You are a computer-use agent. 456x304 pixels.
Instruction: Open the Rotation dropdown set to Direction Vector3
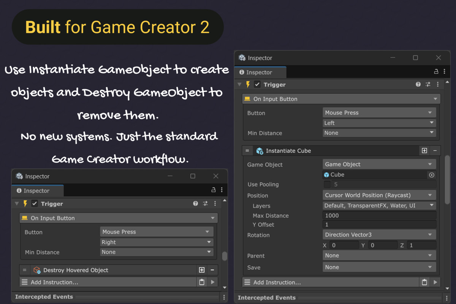point(379,234)
